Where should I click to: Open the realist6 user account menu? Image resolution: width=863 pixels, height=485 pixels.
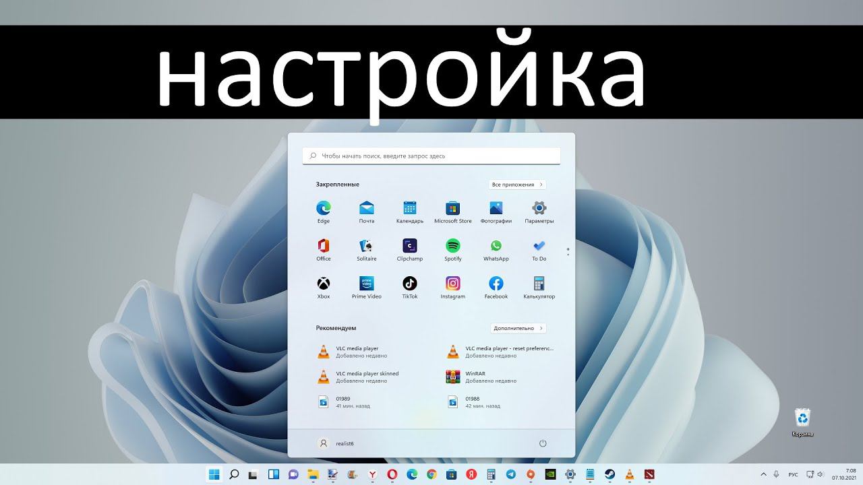[336, 443]
